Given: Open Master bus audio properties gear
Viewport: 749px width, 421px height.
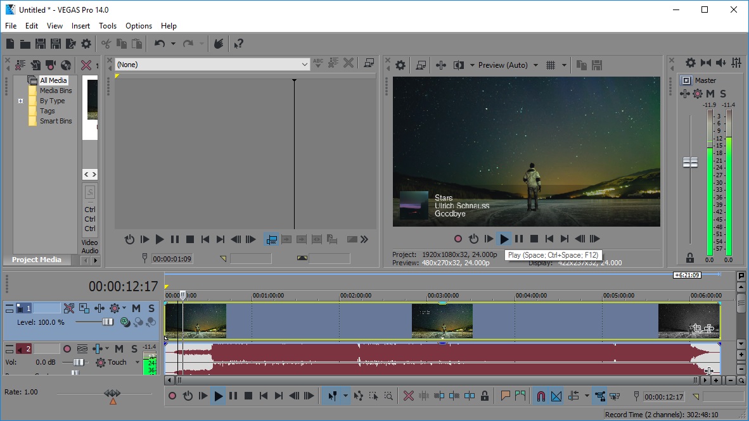Looking at the screenshot, I should coord(690,63).
